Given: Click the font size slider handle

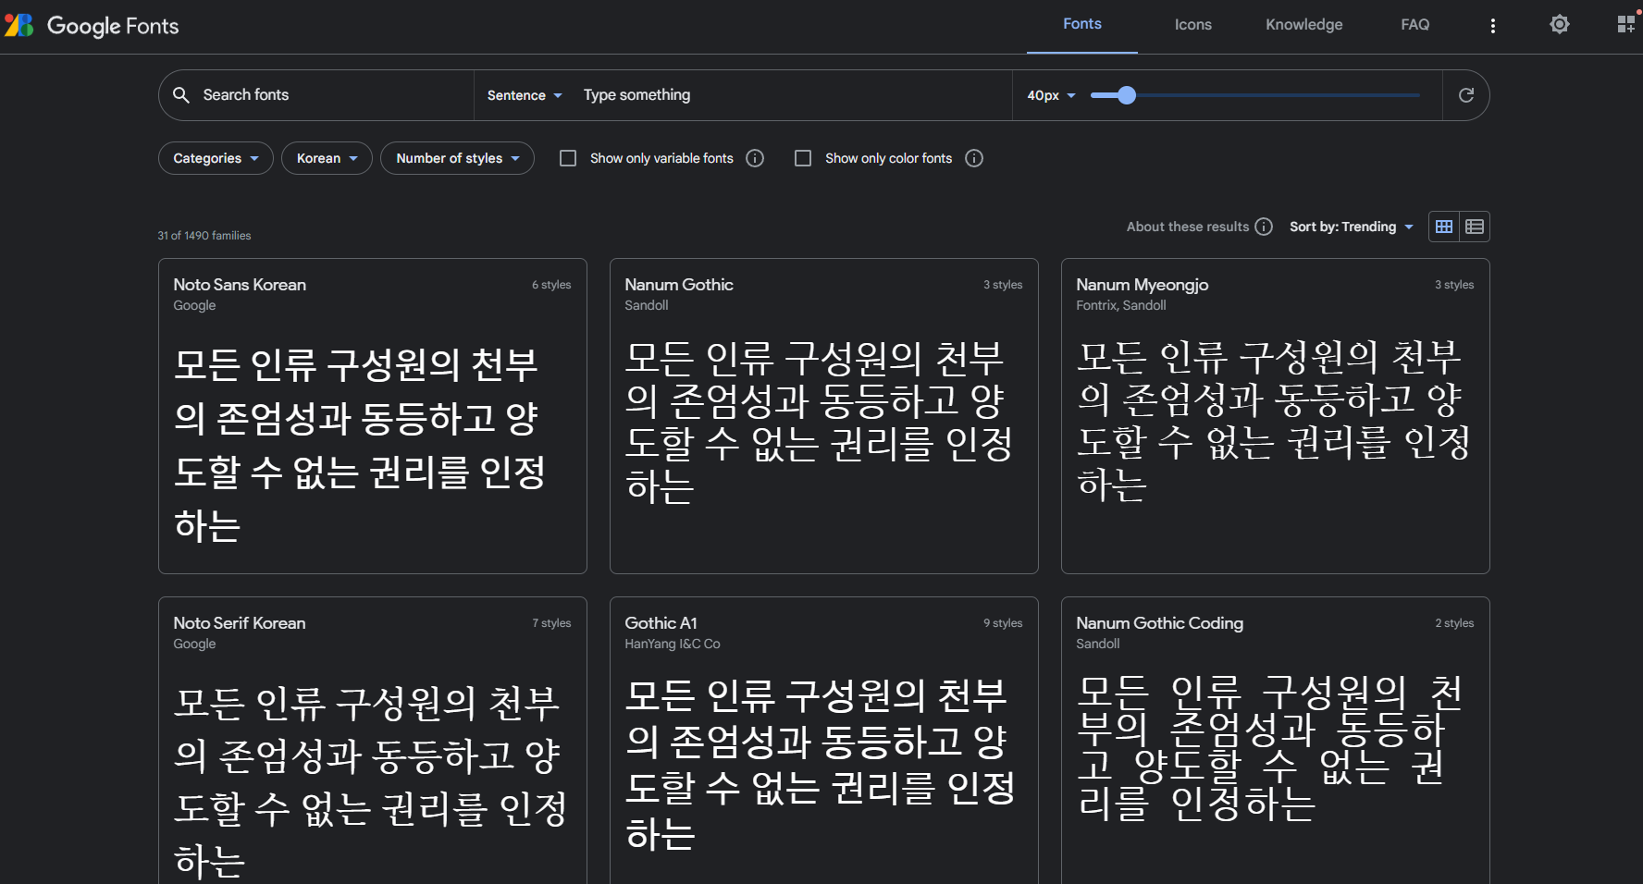Looking at the screenshot, I should [1126, 95].
